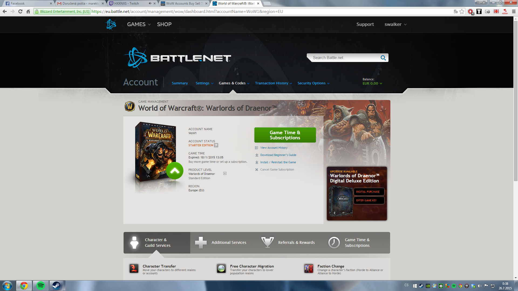This screenshot has width=518, height=291.
Task: Click the World of Warcraft round W icon
Action: (x=130, y=106)
